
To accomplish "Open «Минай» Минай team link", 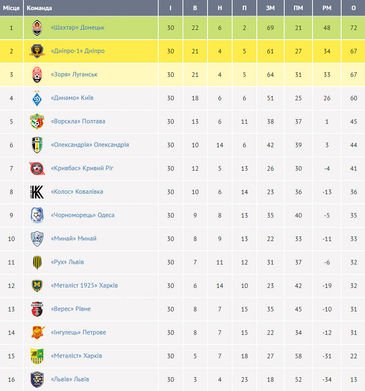I will point(73,239).
